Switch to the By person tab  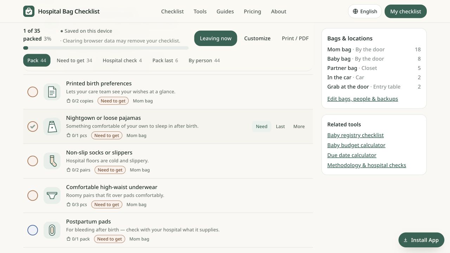point(204,60)
